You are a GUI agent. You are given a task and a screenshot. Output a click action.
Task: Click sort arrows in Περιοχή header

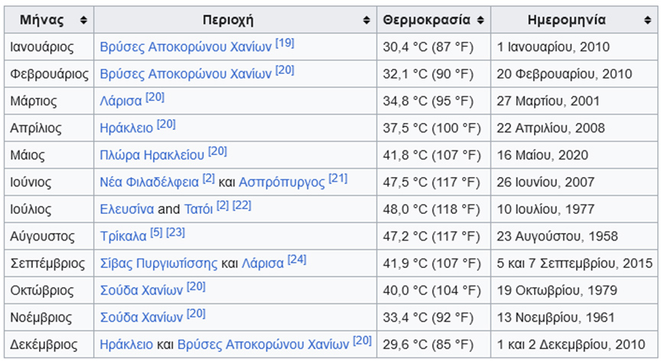[x=366, y=20]
